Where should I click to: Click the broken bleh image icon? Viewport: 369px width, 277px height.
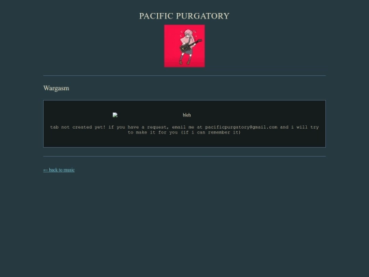click(115, 115)
